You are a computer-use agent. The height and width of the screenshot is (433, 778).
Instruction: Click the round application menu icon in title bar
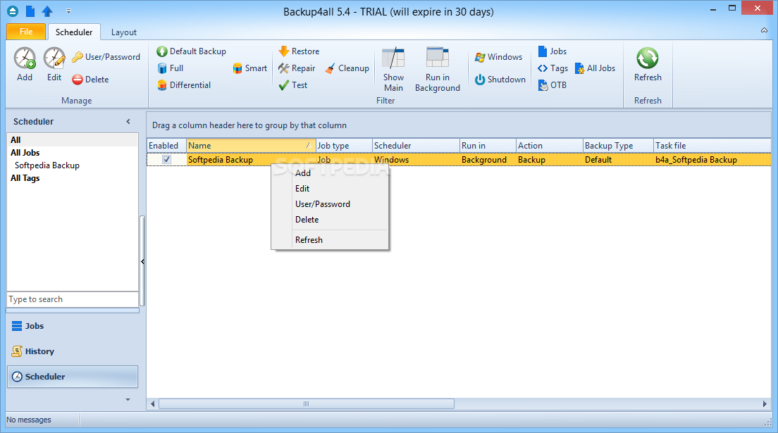13,11
